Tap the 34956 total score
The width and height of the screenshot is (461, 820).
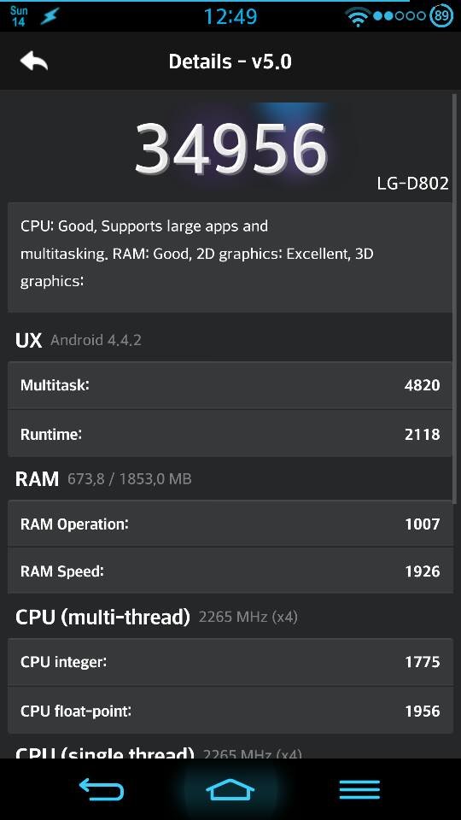tap(231, 149)
